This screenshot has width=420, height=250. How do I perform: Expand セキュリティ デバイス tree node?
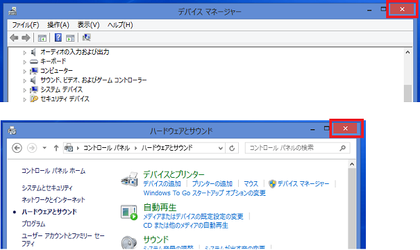24,99
